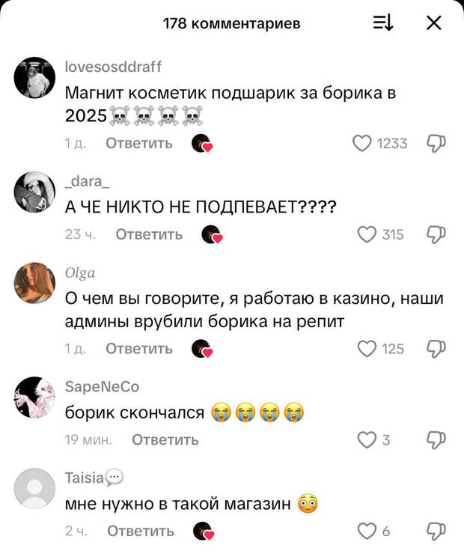The image size is (464, 551).
Task: Open Olga's profile avatar
Action: (34, 283)
